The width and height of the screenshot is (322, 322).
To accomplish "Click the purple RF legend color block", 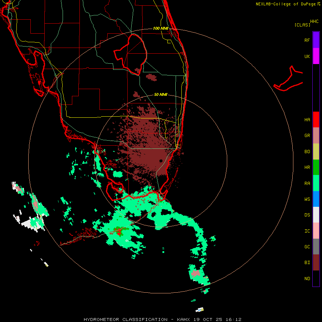I will (x=316, y=40).
